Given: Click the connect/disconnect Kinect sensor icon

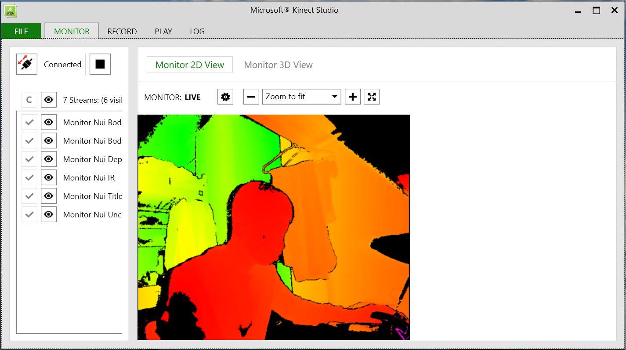Looking at the screenshot, I should pos(26,64).
